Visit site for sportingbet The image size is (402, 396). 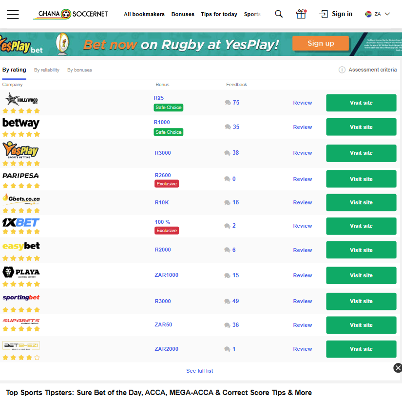tap(361, 301)
